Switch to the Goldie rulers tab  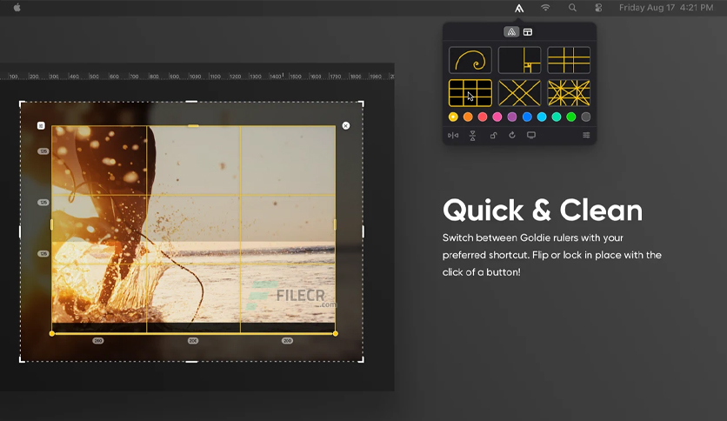click(x=511, y=32)
